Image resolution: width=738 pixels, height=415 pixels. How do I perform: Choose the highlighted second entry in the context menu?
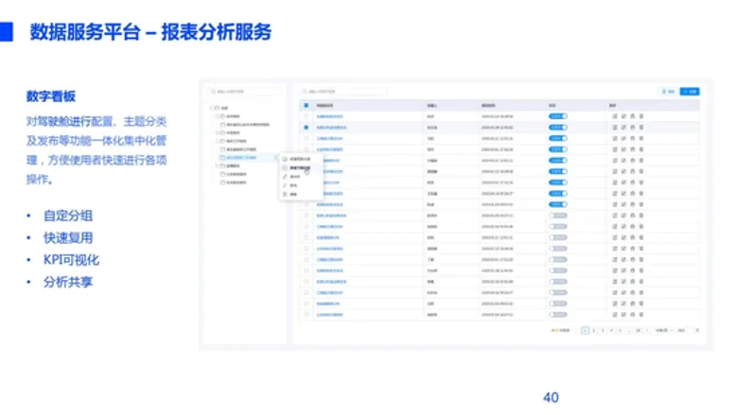point(301,167)
